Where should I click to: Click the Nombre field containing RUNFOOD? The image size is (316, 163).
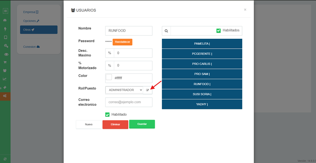coord(129,31)
